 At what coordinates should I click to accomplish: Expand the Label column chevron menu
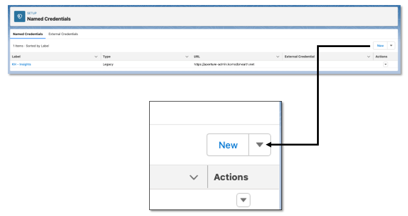(96, 57)
